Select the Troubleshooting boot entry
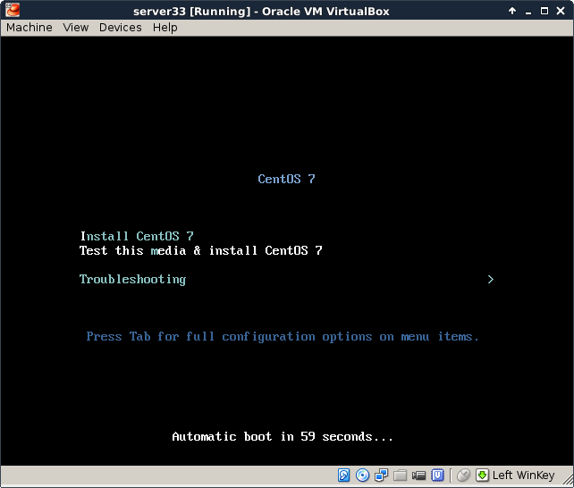574x488 pixels. point(132,280)
